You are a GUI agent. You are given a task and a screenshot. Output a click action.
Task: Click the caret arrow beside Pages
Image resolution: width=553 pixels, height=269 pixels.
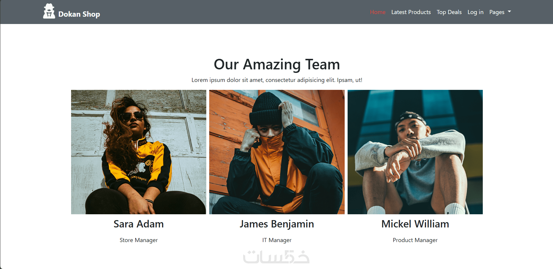coord(509,12)
